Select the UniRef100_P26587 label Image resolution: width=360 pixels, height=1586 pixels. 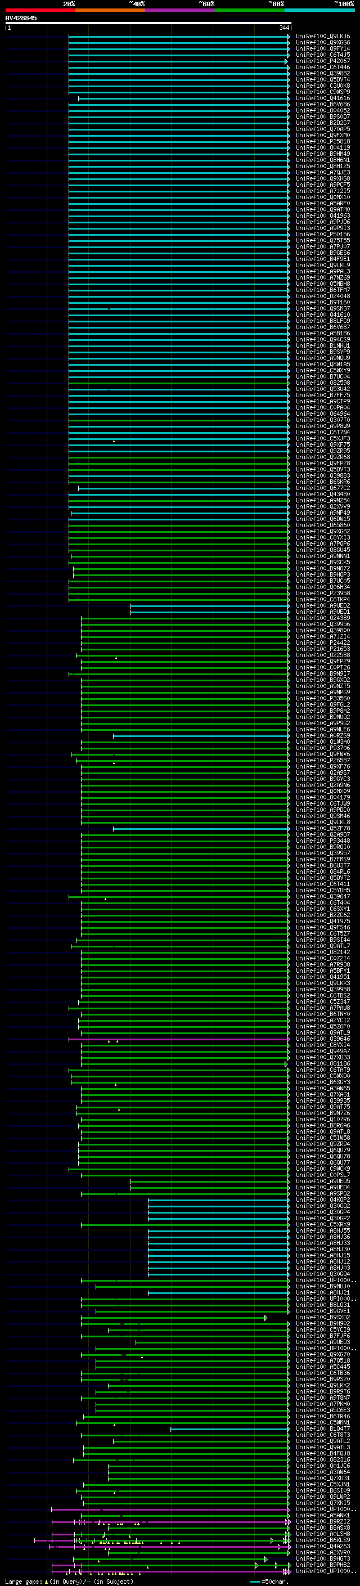322,761
